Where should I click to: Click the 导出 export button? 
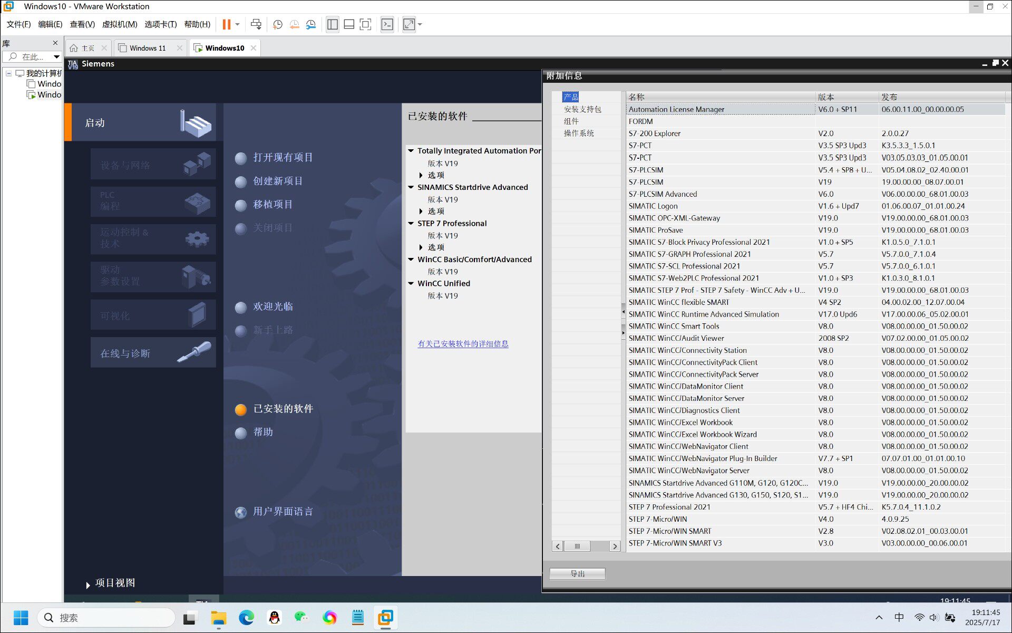(577, 573)
